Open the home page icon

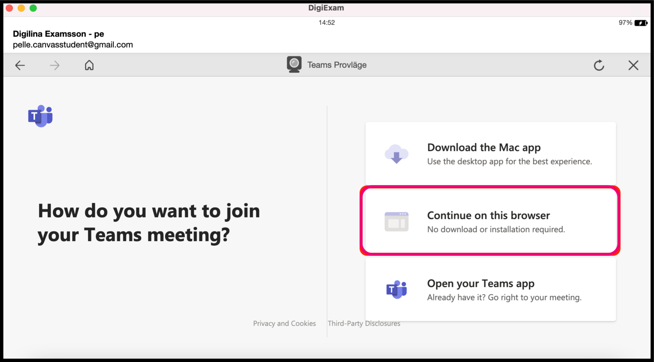(89, 65)
